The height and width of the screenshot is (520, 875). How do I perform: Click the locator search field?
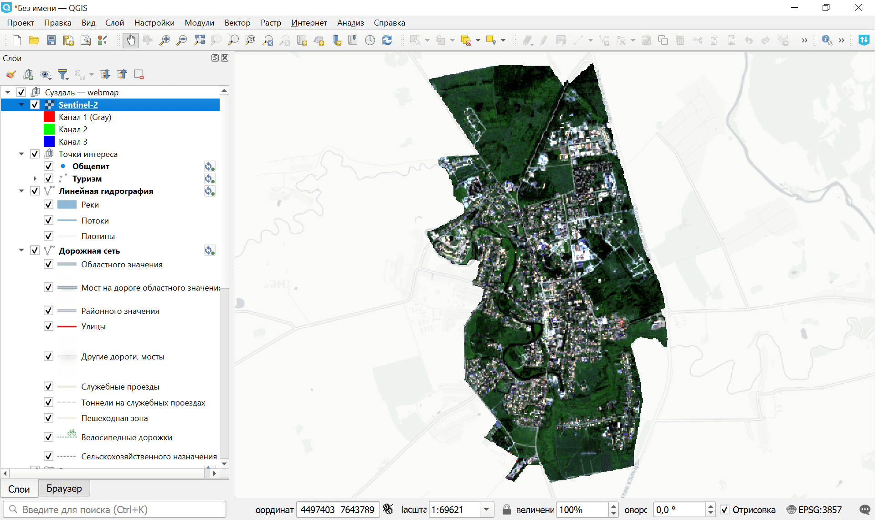point(115,510)
